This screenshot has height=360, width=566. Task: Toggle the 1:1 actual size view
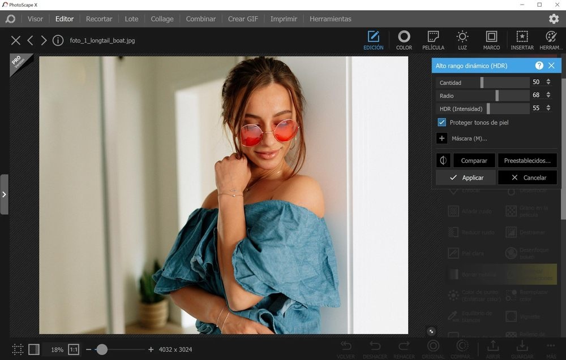click(x=74, y=350)
